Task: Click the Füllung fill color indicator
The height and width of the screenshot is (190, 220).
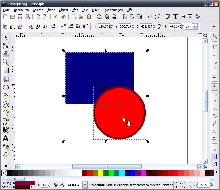Action: pyautogui.click(x=25, y=183)
